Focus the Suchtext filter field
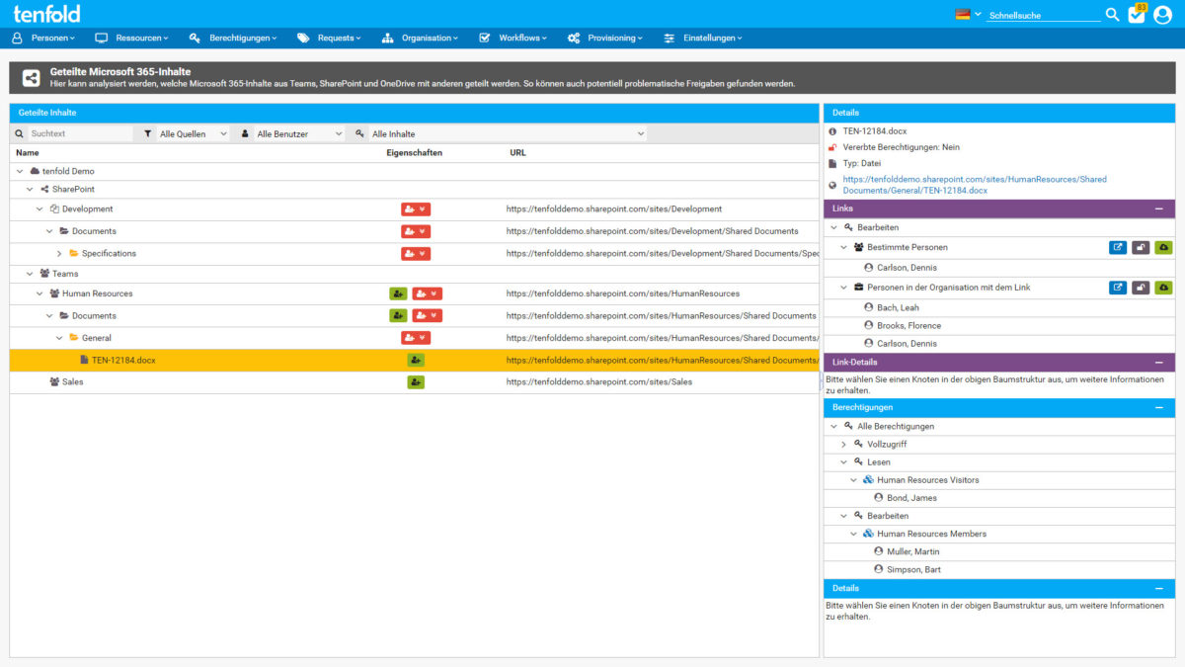 (x=79, y=133)
